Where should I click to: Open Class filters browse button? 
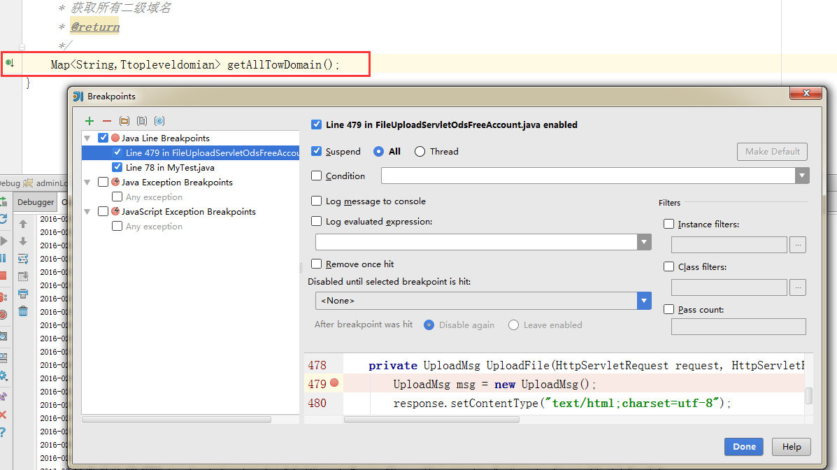(798, 287)
